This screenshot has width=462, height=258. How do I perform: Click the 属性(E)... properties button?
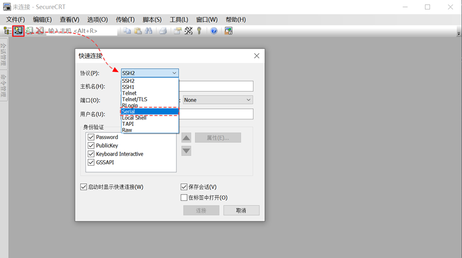218,138
